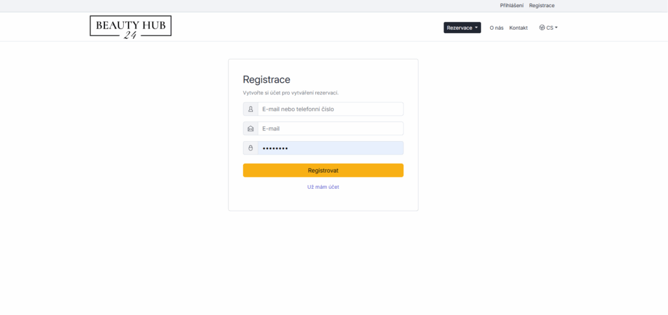Open the Rezervace dropdown menu
This screenshot has height=315, width=668.
click(x=460, y=28)
